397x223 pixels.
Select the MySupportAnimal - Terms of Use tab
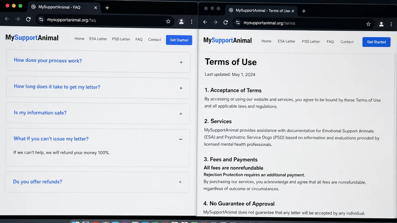[x=261, y=11]
